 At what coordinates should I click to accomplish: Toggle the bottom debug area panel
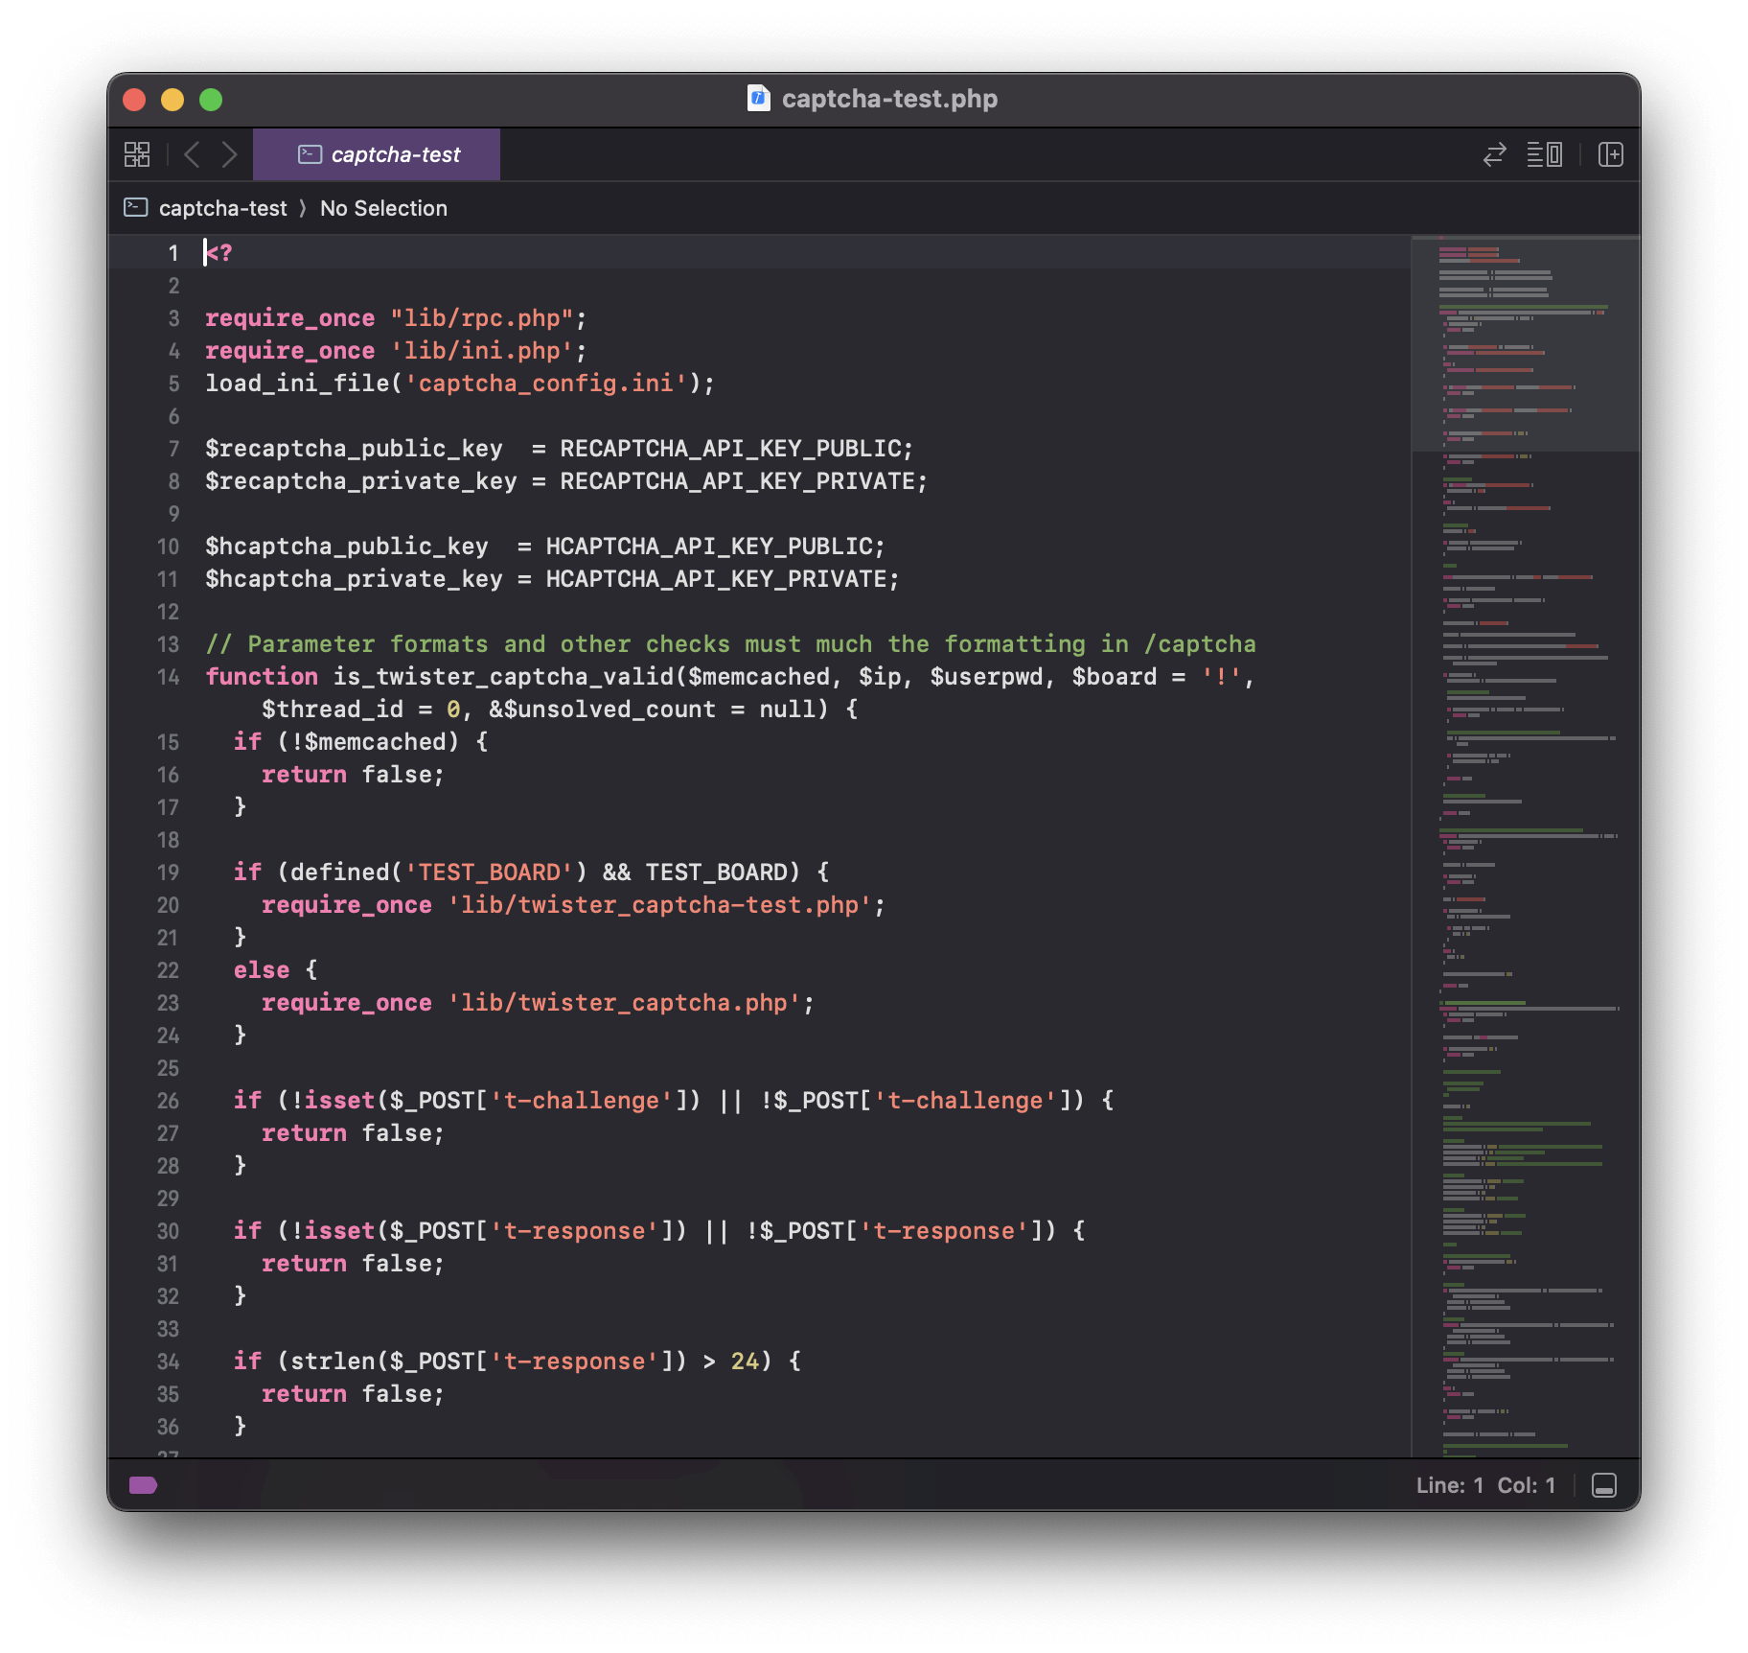point(1603,1485)
